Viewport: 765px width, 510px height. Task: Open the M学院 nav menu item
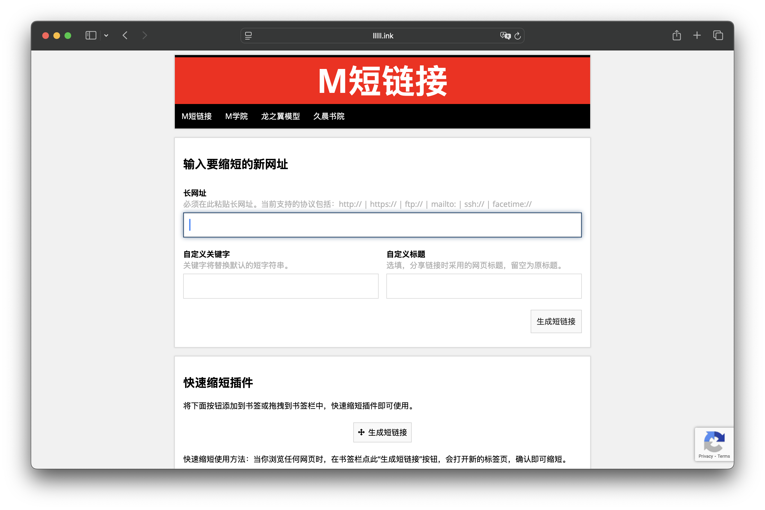236,116
